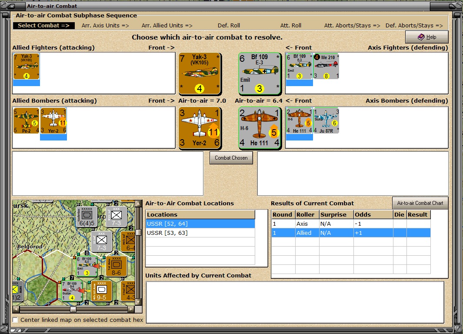The image size is (463, 334).
Task: Click the Def. Roll step
Action: 229,25
